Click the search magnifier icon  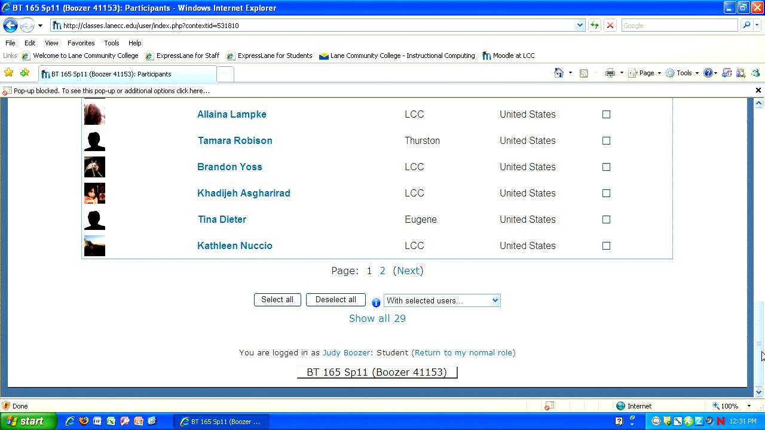click(x=746, y=26)
